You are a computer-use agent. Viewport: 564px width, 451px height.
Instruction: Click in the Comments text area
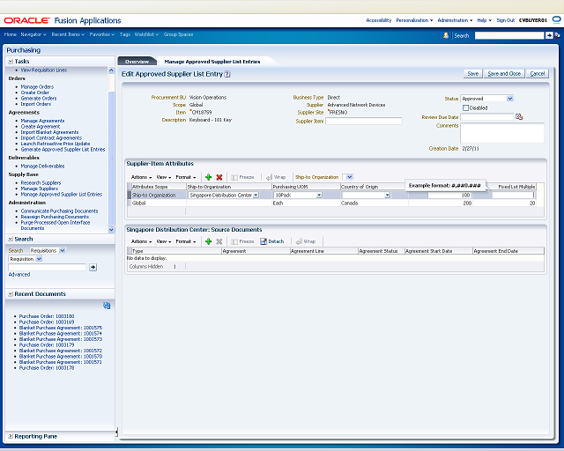click(x=502, y=133)
